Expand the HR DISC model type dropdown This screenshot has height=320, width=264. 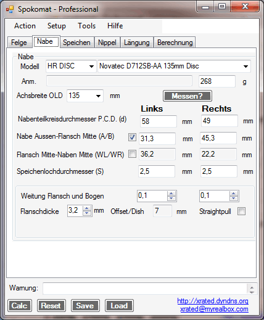(x=91, y=67)
